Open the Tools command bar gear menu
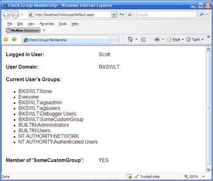Image resolution: width=213 pixels, height=181 pixels. tap(195, 39)
